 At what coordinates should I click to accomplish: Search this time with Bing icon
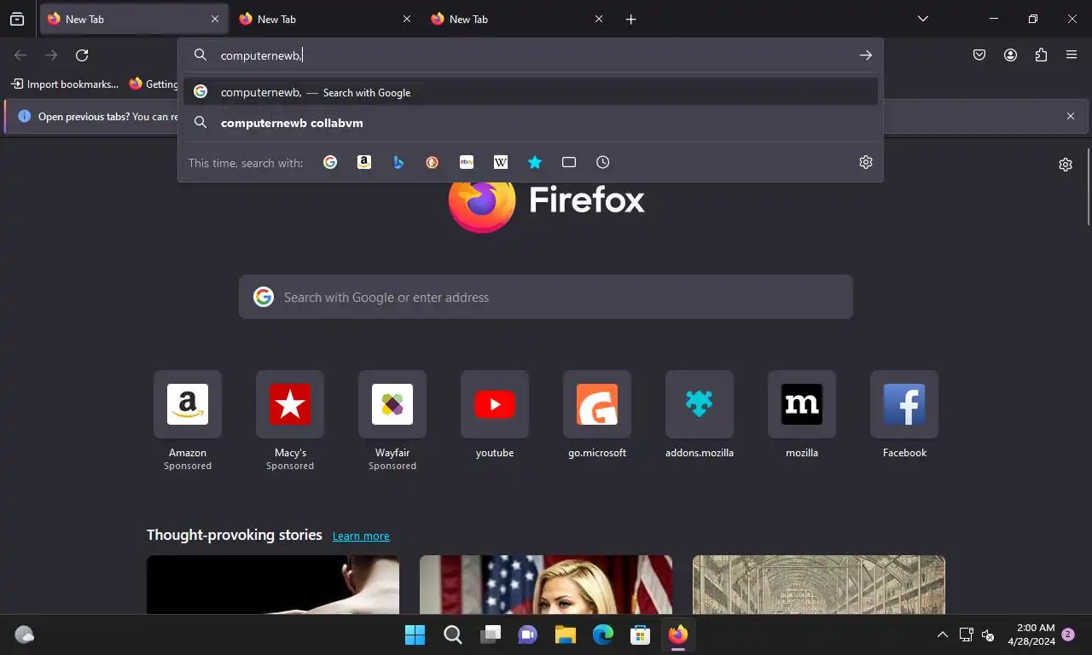coord(398,162)
